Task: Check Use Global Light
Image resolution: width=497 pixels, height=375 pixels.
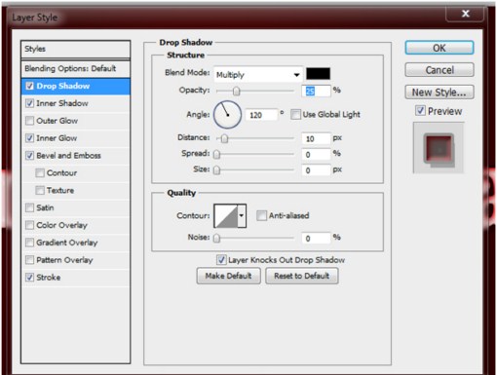Action: click(295, 115)
